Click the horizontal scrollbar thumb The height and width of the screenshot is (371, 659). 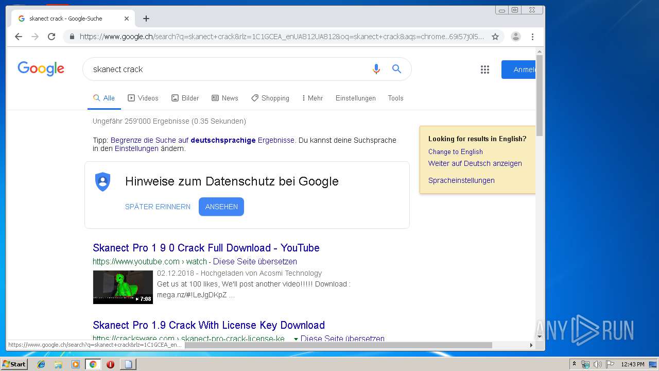[x=338, y=345]
